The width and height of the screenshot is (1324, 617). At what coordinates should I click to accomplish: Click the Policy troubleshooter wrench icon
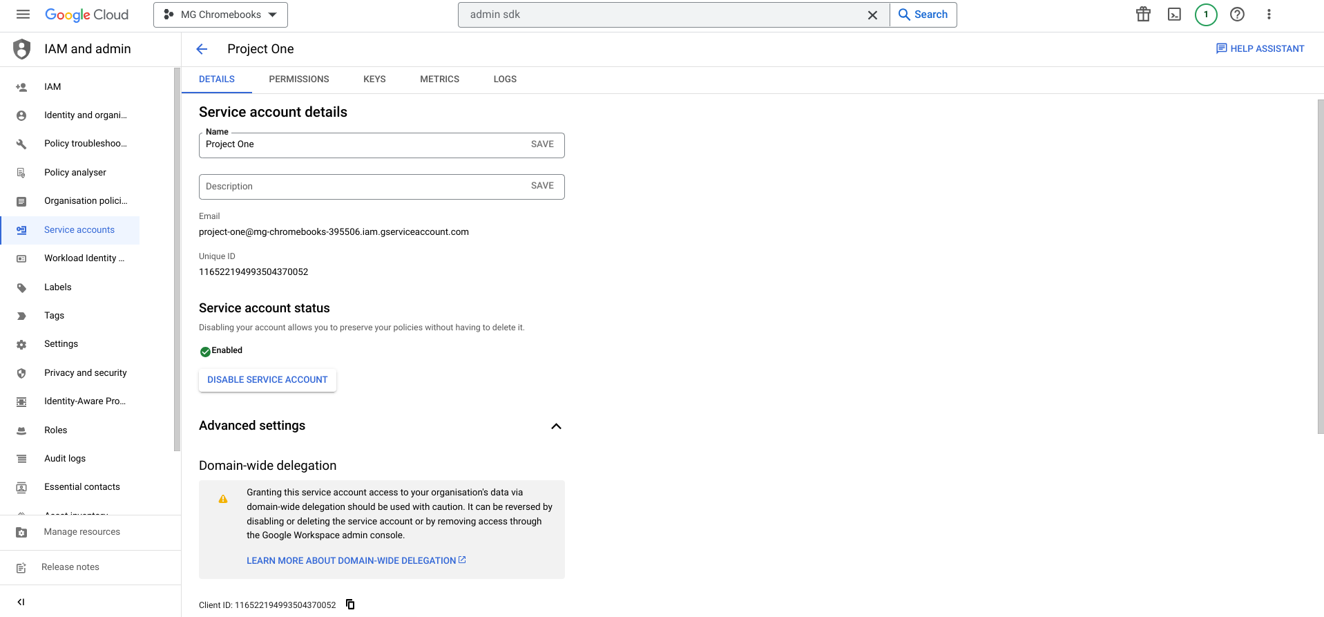coord(21,144)
